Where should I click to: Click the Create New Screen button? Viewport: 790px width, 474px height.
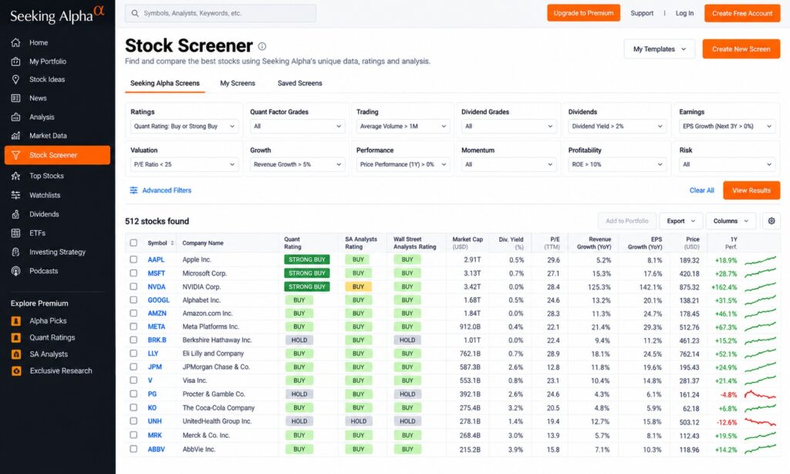tap(741, 49)
